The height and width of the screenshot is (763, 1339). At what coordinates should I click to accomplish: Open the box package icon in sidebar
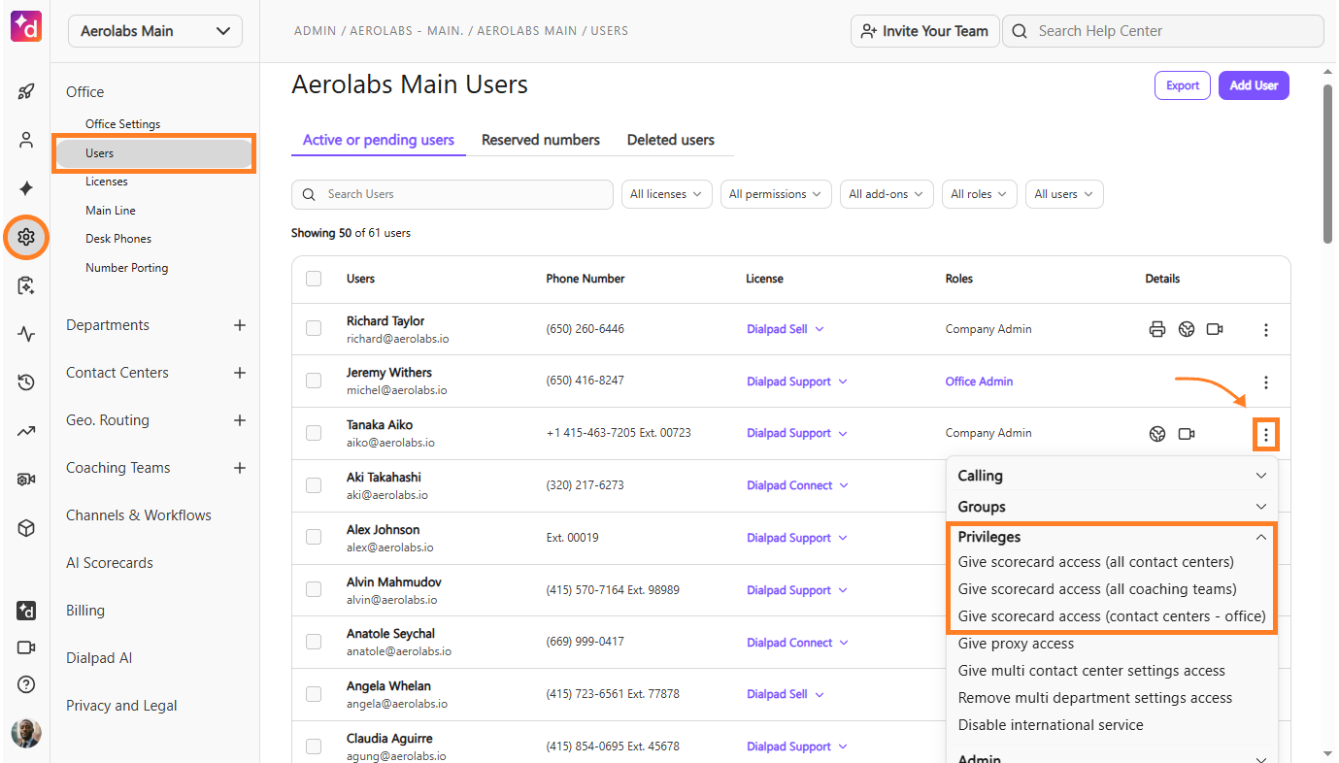(26, 528)
